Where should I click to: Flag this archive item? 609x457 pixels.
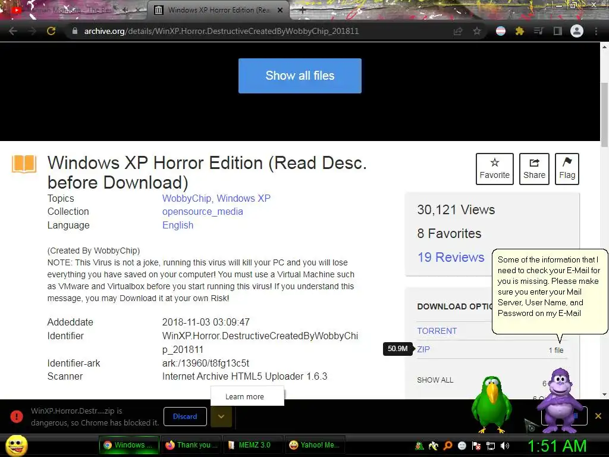[567, 168]
